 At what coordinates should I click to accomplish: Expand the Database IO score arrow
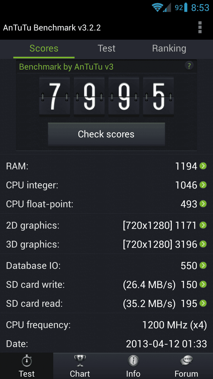203,265
